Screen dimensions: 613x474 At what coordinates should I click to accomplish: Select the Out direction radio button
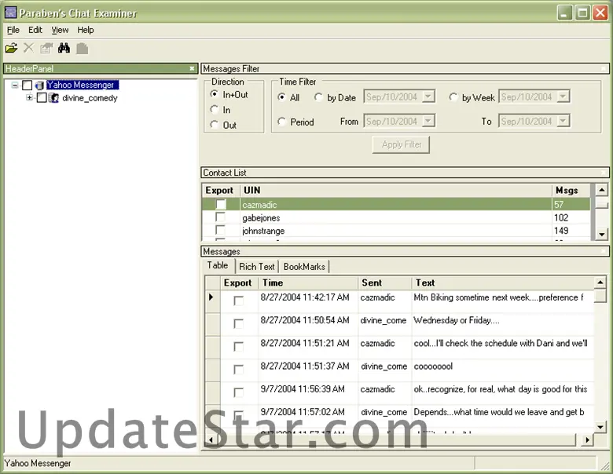click(x=215, y=125)
